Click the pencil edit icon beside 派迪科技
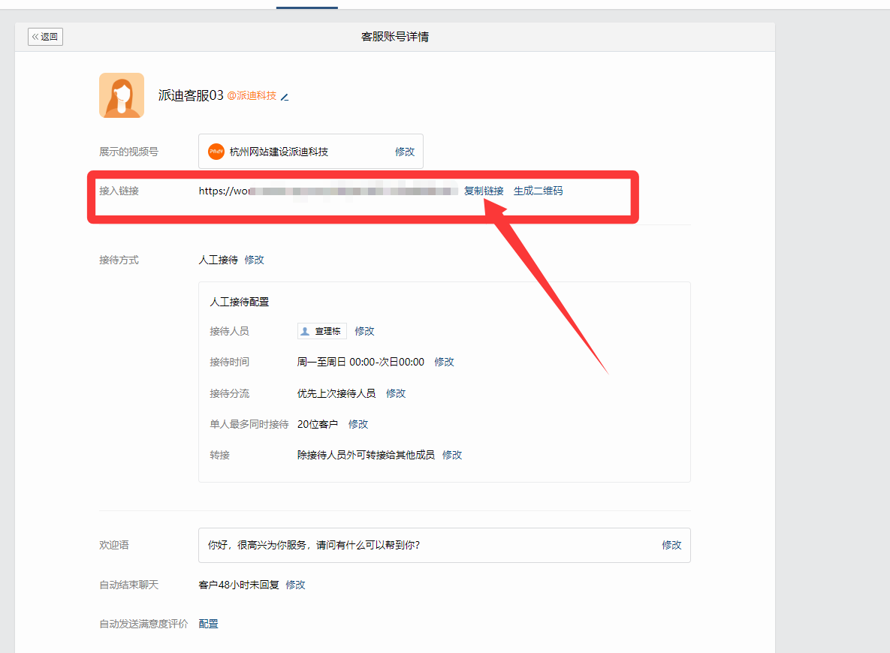Image resolution: width=890 pixels, height=653 pixels. [285, 97]
